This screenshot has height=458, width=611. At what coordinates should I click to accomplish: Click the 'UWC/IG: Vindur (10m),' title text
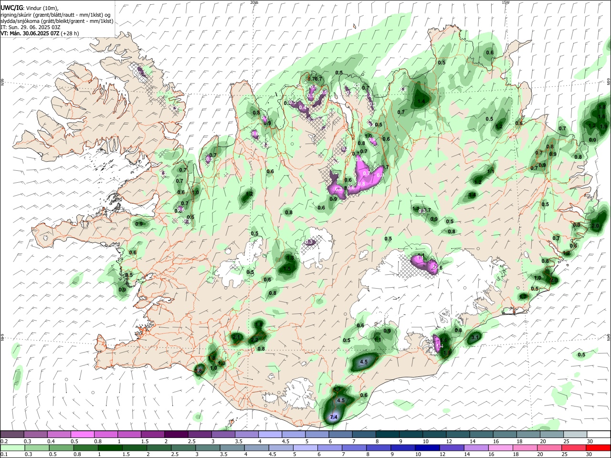[x=30, y=8]
